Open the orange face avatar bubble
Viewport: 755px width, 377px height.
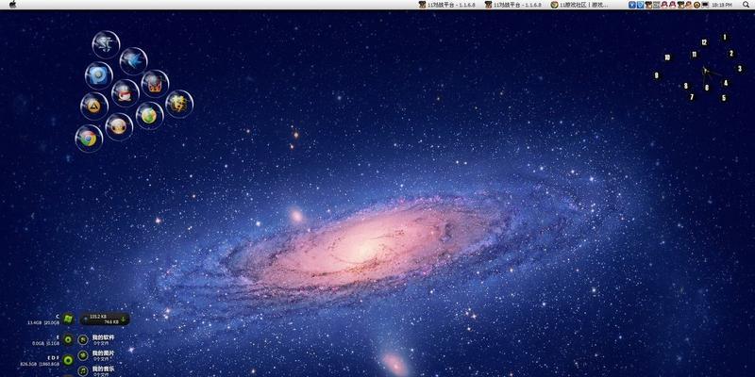click(119, 126)
